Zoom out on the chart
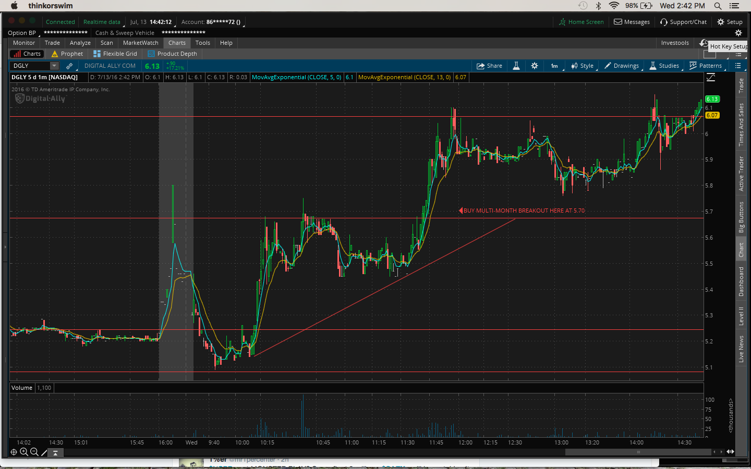The image size is (751, 469). pos(34,452)
